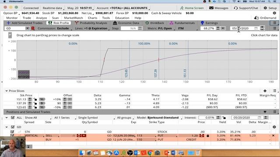Open Lines +1 @ Expiration dropdown
The width and height of the screenshot is (280, 157).
tap(92, 28)
